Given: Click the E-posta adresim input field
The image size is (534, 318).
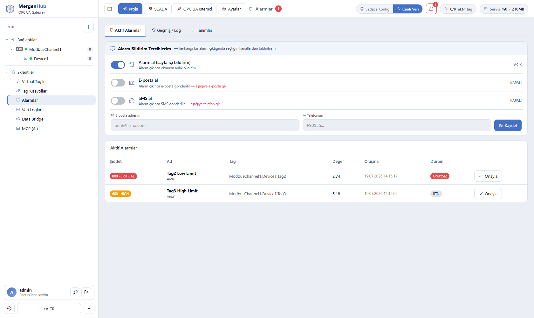Looking at the screenshot, I should pyautogui.click(x=205, y=125).
